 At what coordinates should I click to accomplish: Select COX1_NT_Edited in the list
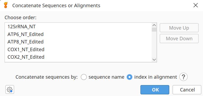coord(78,49)
